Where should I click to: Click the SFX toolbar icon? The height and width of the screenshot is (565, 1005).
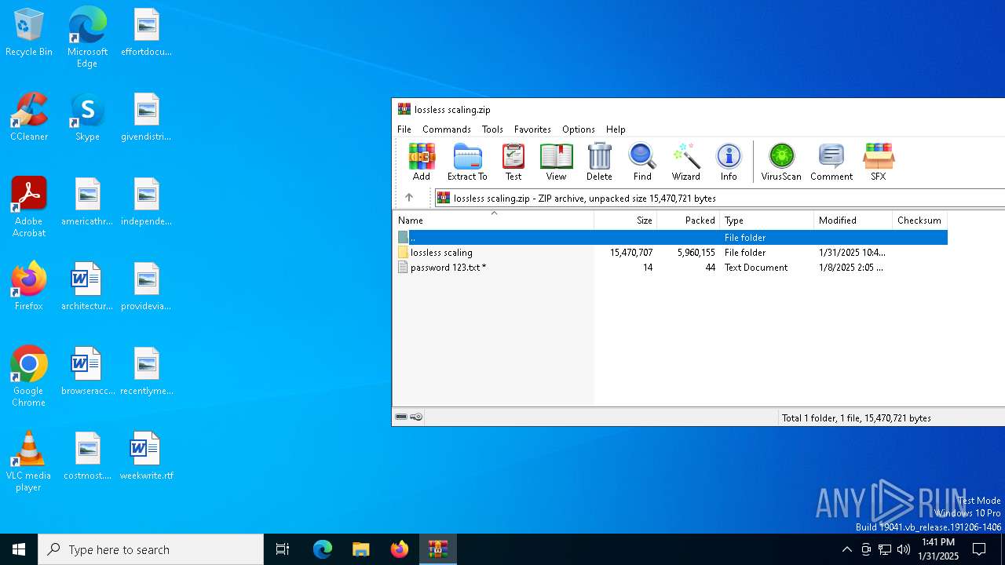(x=878, y=162)
